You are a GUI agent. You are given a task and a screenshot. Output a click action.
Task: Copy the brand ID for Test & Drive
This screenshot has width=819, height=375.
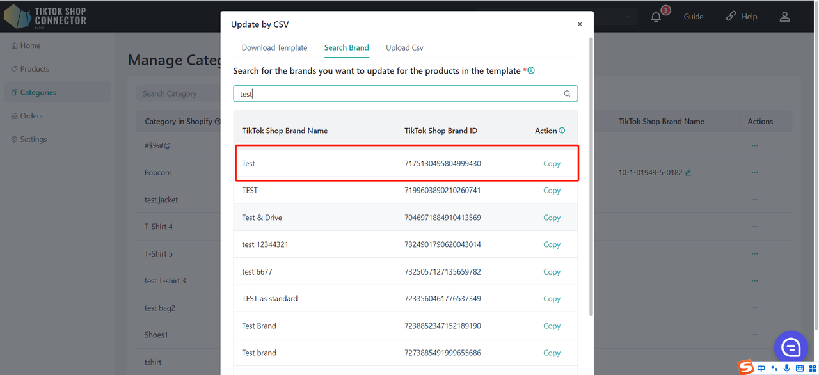[x=552, y=218]
